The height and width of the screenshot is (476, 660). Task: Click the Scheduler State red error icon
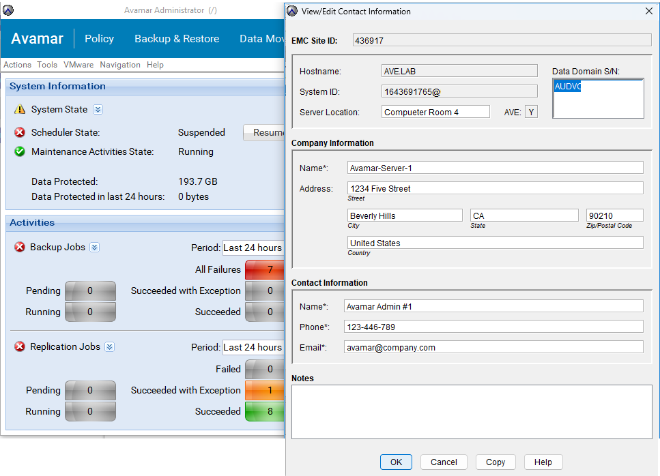tap(19, 133)
